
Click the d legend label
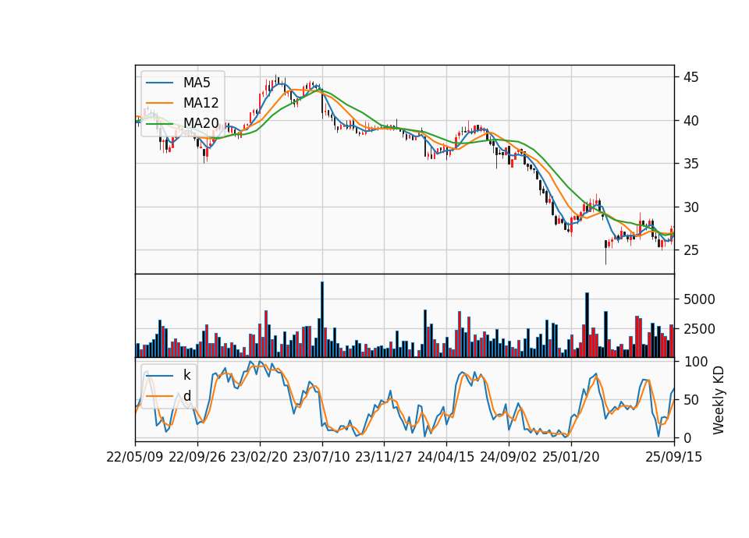tap(186, 396)
